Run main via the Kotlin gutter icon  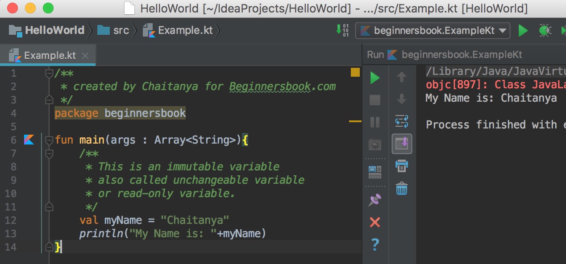click(x=29, y=140)
